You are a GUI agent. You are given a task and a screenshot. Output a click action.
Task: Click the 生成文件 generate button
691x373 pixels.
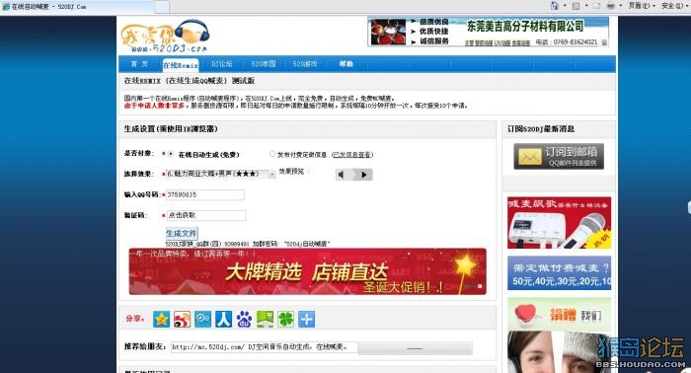pyautogui.click(x=181, y=233)
